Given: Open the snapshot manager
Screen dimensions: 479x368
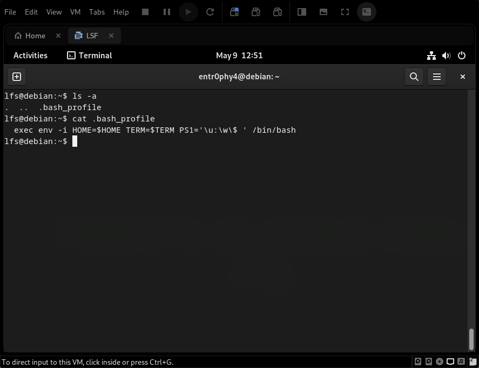Looking at the screenshot, I should click(x=278, y=11).
